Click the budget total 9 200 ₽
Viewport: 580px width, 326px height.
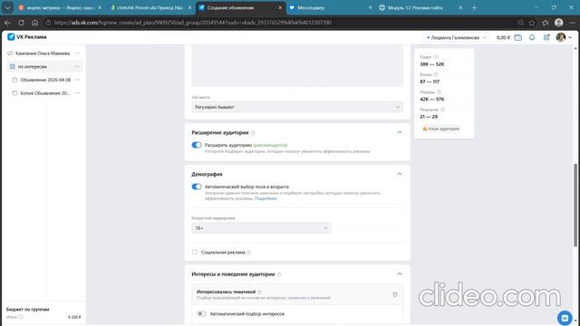(74, 317)
